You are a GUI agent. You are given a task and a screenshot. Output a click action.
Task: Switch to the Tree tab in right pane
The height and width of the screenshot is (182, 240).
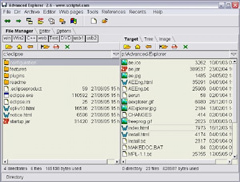[148, 39]
